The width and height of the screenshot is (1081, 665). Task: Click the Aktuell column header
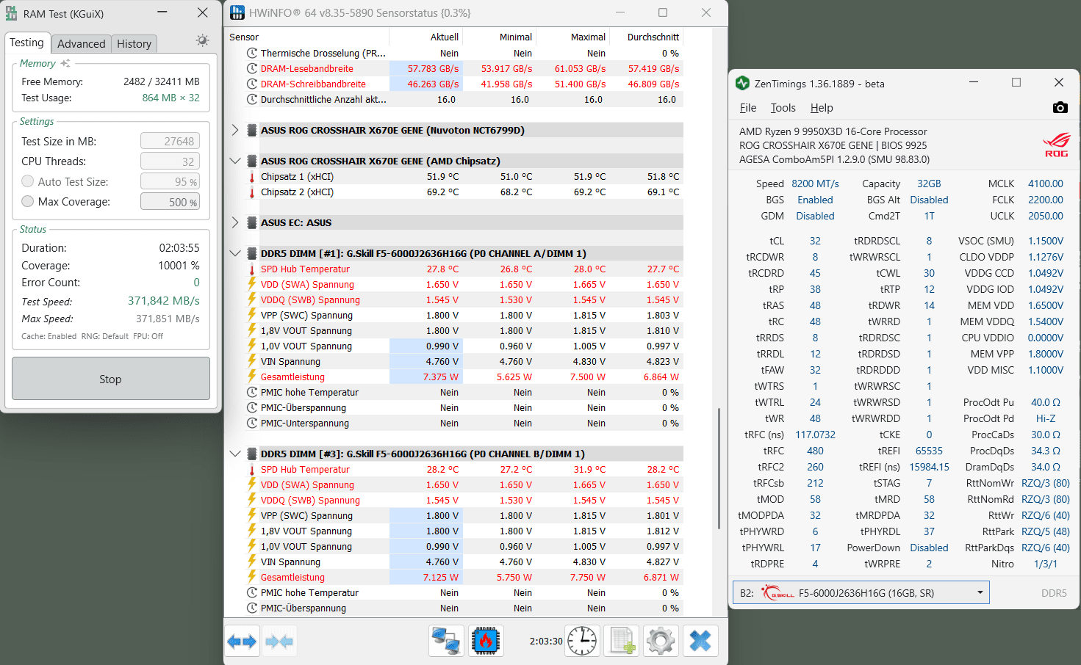pos(426,37)
